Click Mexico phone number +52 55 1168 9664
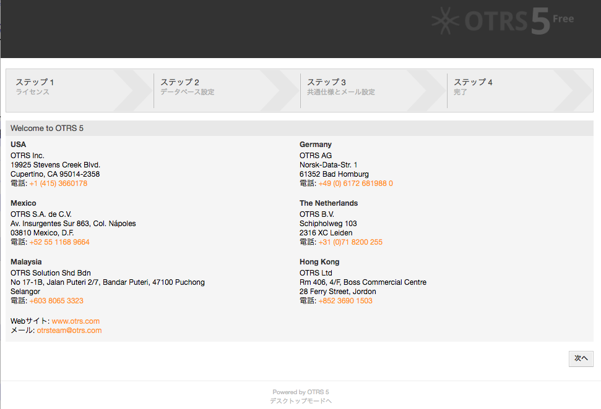The width and height of the screenshot is (601, 409). pos(59,242)
